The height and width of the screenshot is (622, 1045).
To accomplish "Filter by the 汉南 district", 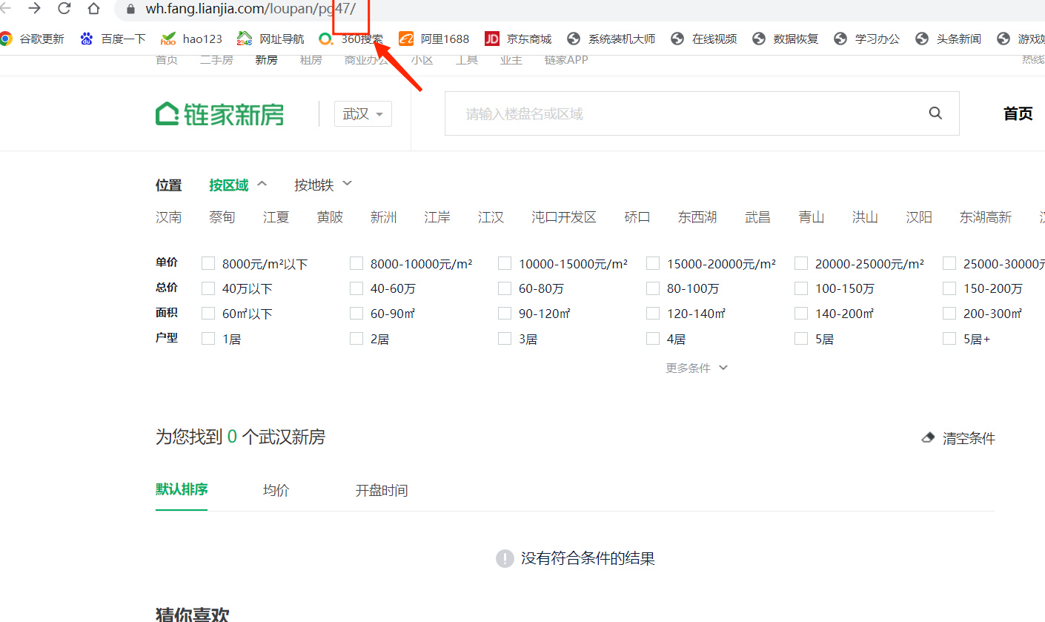I will (169, 217).
